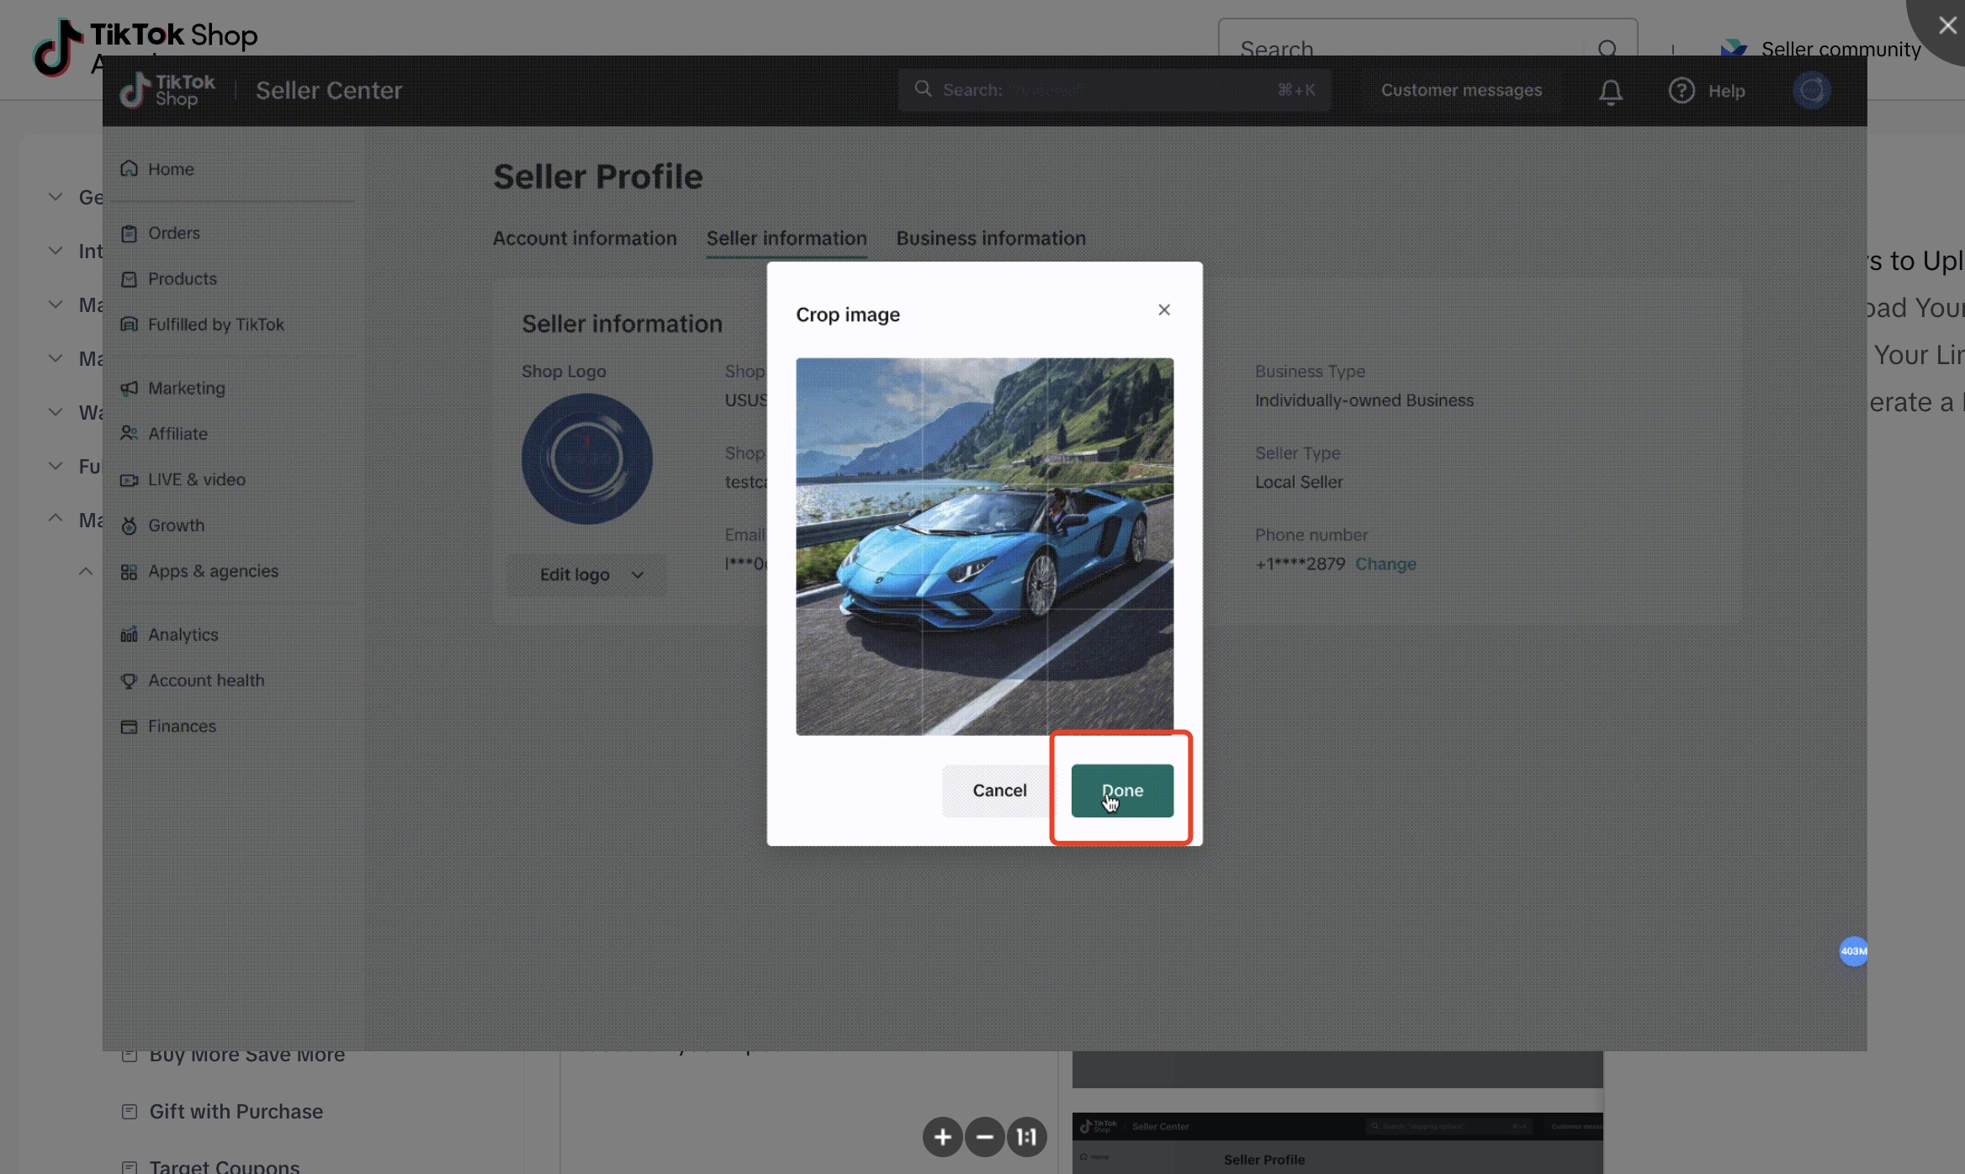
Task: Cancel the image crop
Action: point(998,791)
